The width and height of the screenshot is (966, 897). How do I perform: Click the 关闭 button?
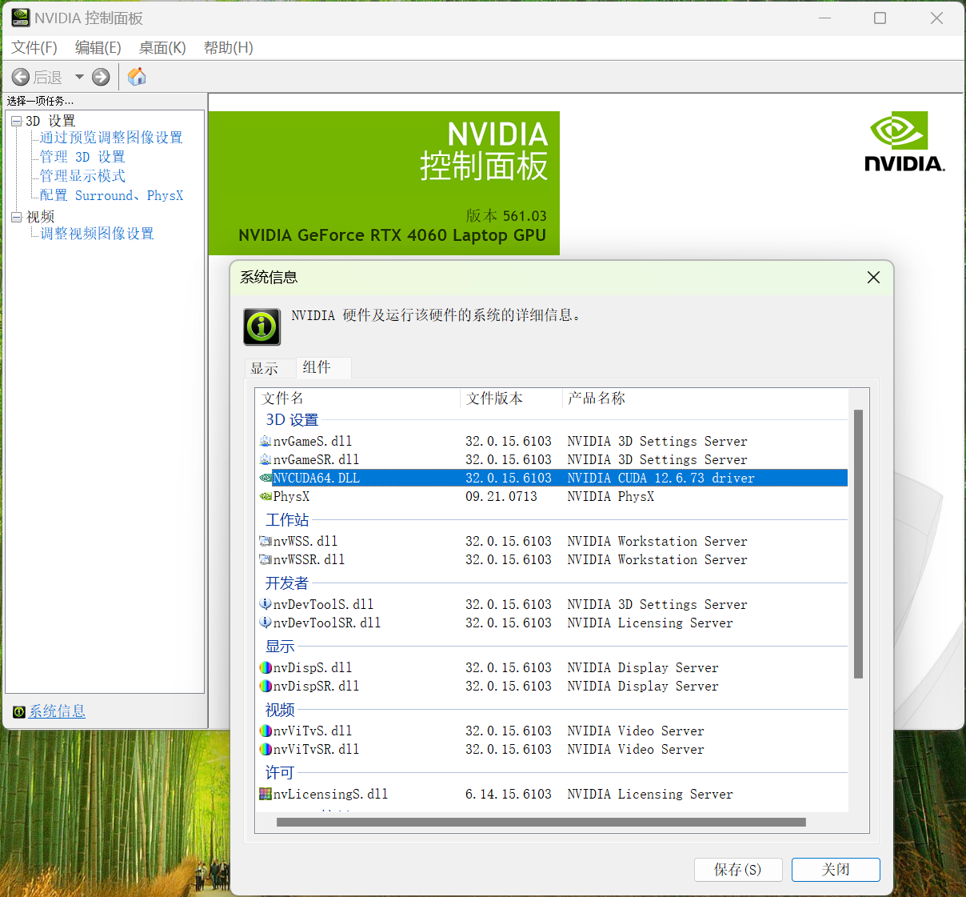pyautogui.click(x=836, y=870)
